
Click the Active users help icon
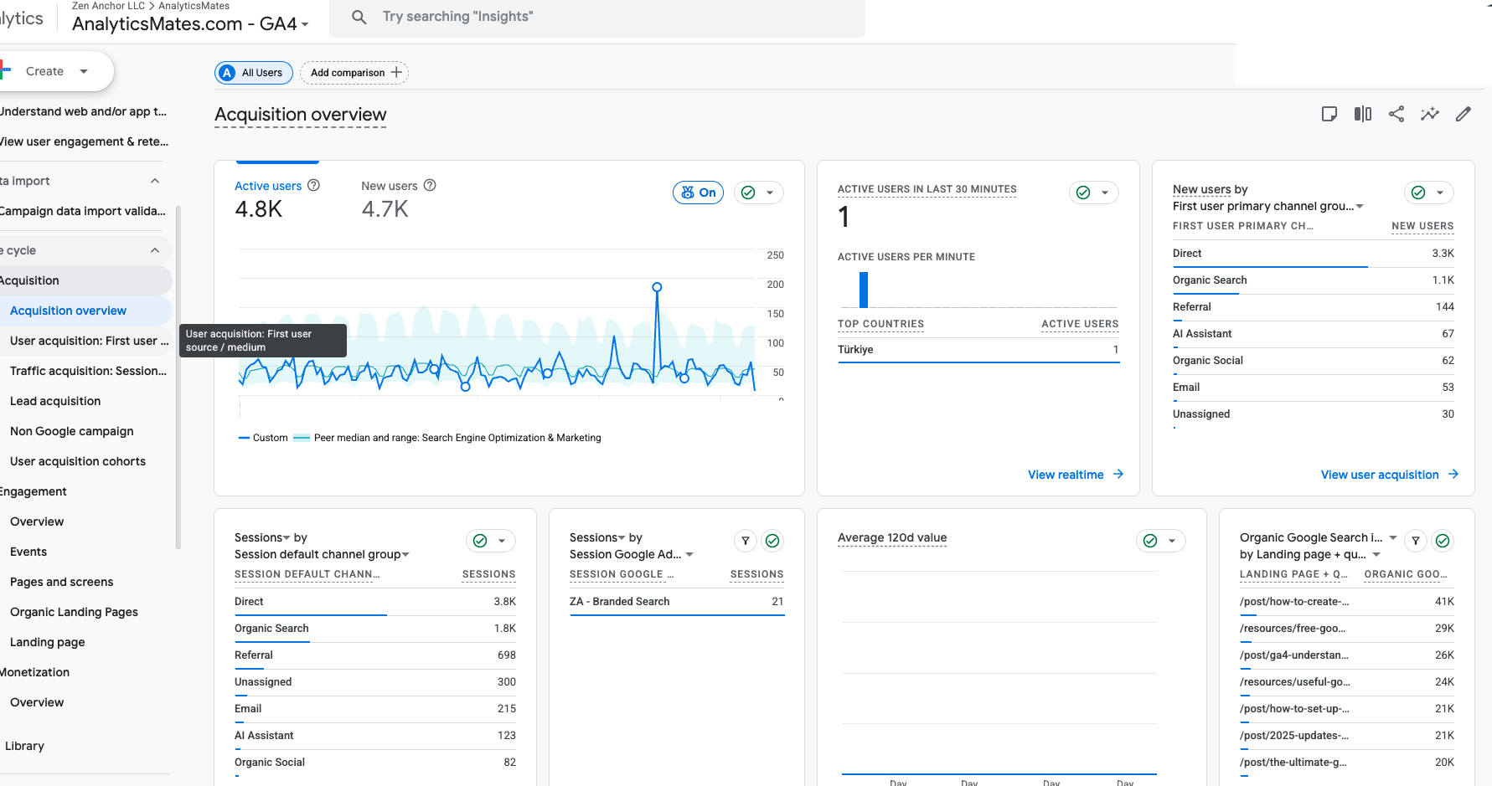313,185
